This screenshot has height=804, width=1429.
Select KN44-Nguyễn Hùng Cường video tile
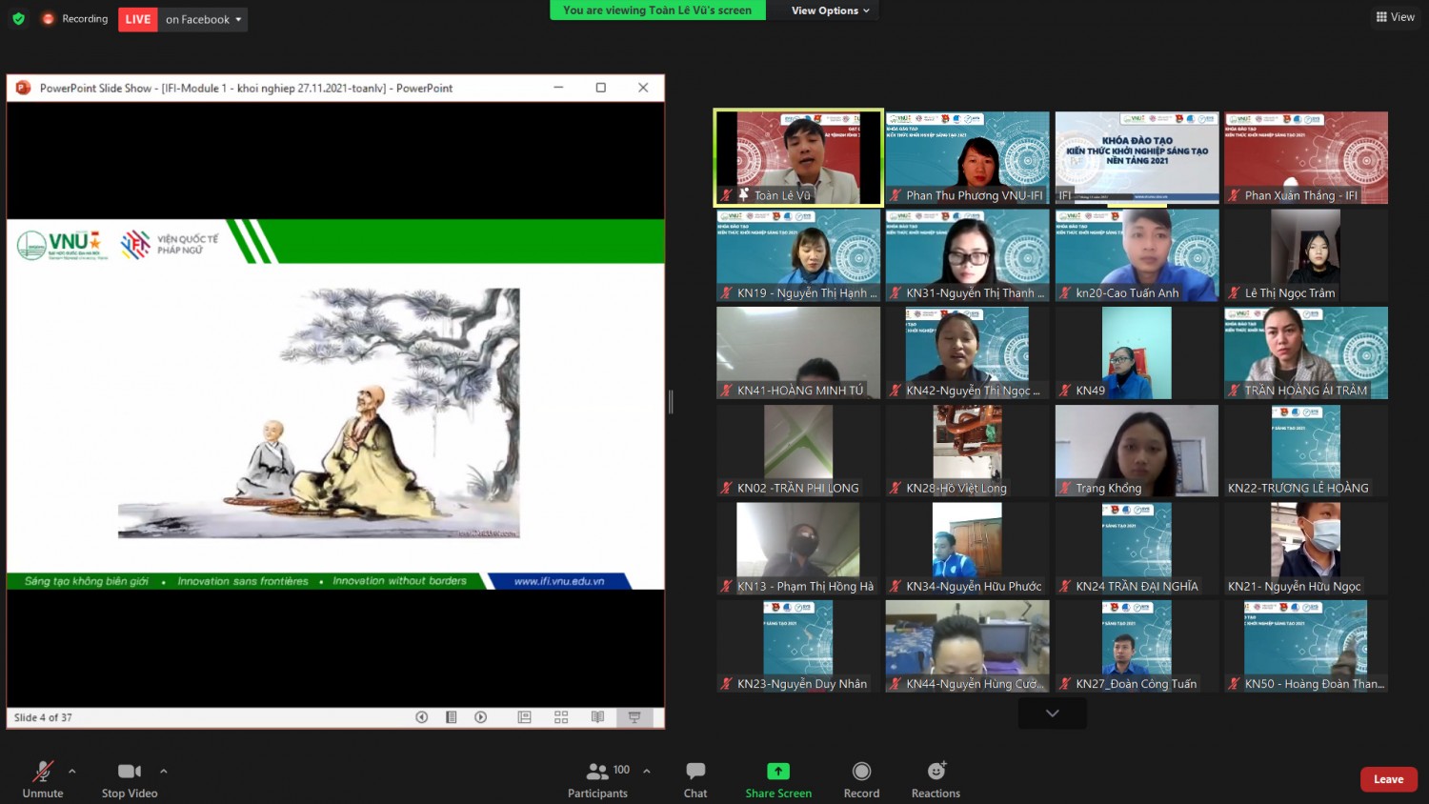(x=967, y=646)
